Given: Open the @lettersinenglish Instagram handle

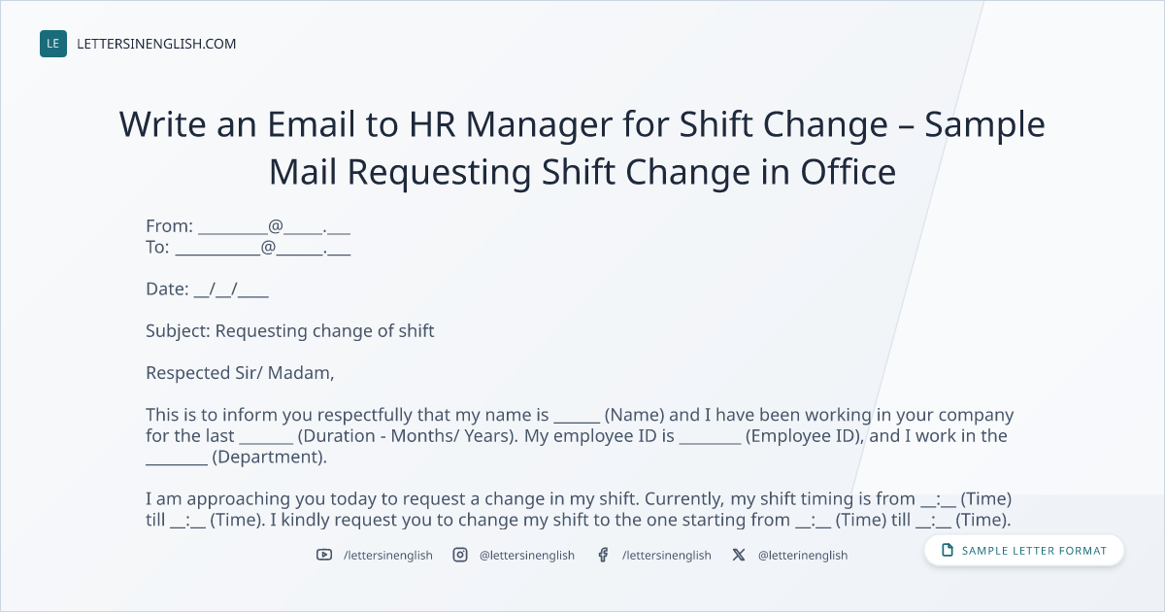Looking at the screenshot, I should [x=527, y=555].
